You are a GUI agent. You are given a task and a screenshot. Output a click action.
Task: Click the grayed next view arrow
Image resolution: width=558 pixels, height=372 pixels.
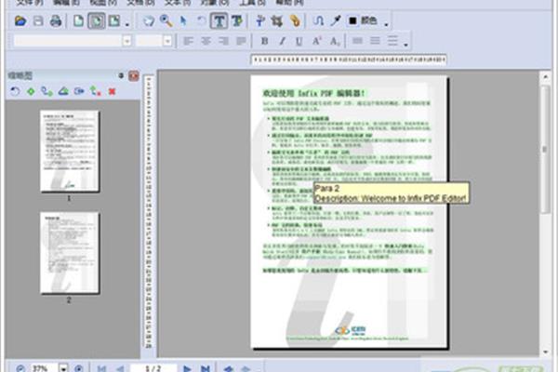[x=246, y=368]
